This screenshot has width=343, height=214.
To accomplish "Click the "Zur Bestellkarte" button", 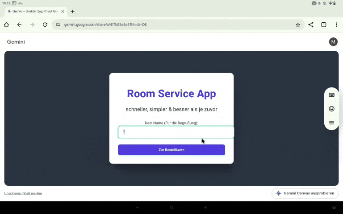I will [171, 150].
